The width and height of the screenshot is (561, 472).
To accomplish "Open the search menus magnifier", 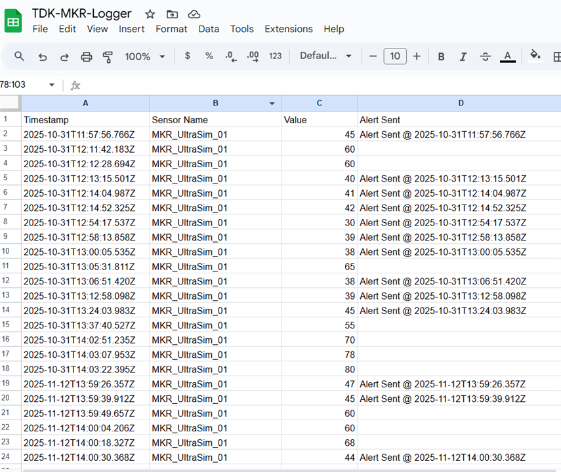I will pos(19,56).
